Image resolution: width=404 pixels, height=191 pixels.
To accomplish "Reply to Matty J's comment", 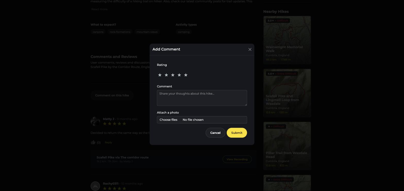I will click(108, 143).
